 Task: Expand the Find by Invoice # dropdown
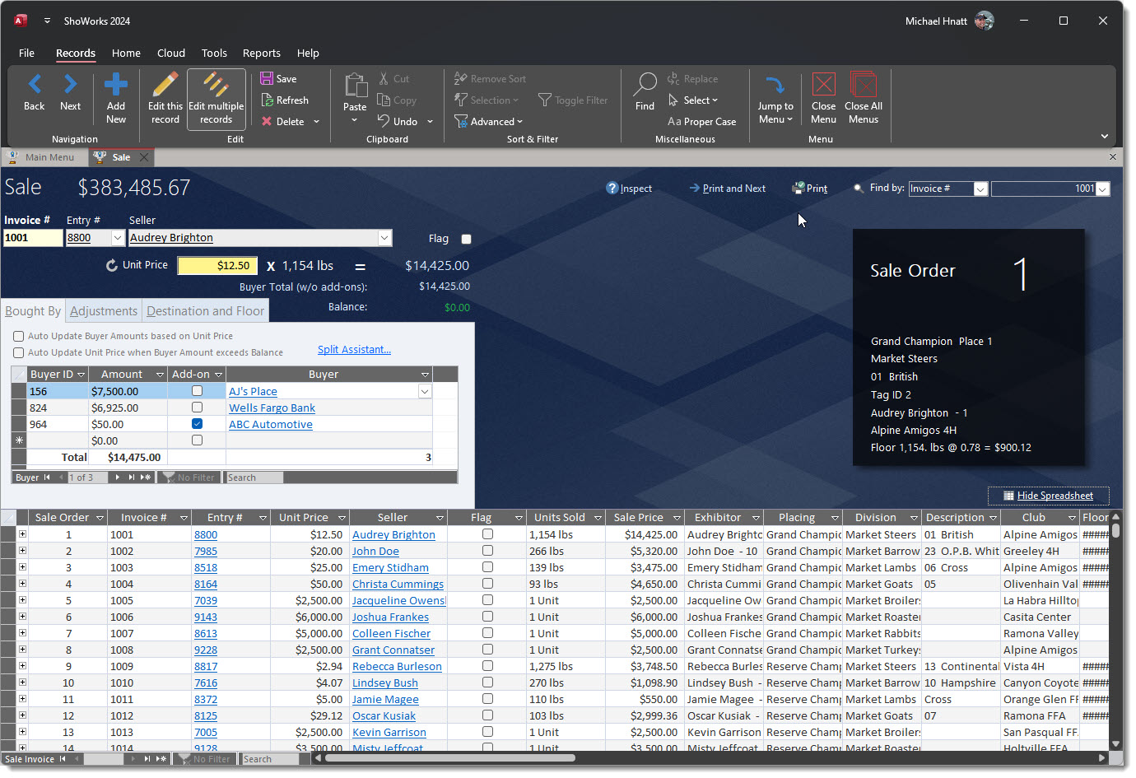(x=980, y=189)
